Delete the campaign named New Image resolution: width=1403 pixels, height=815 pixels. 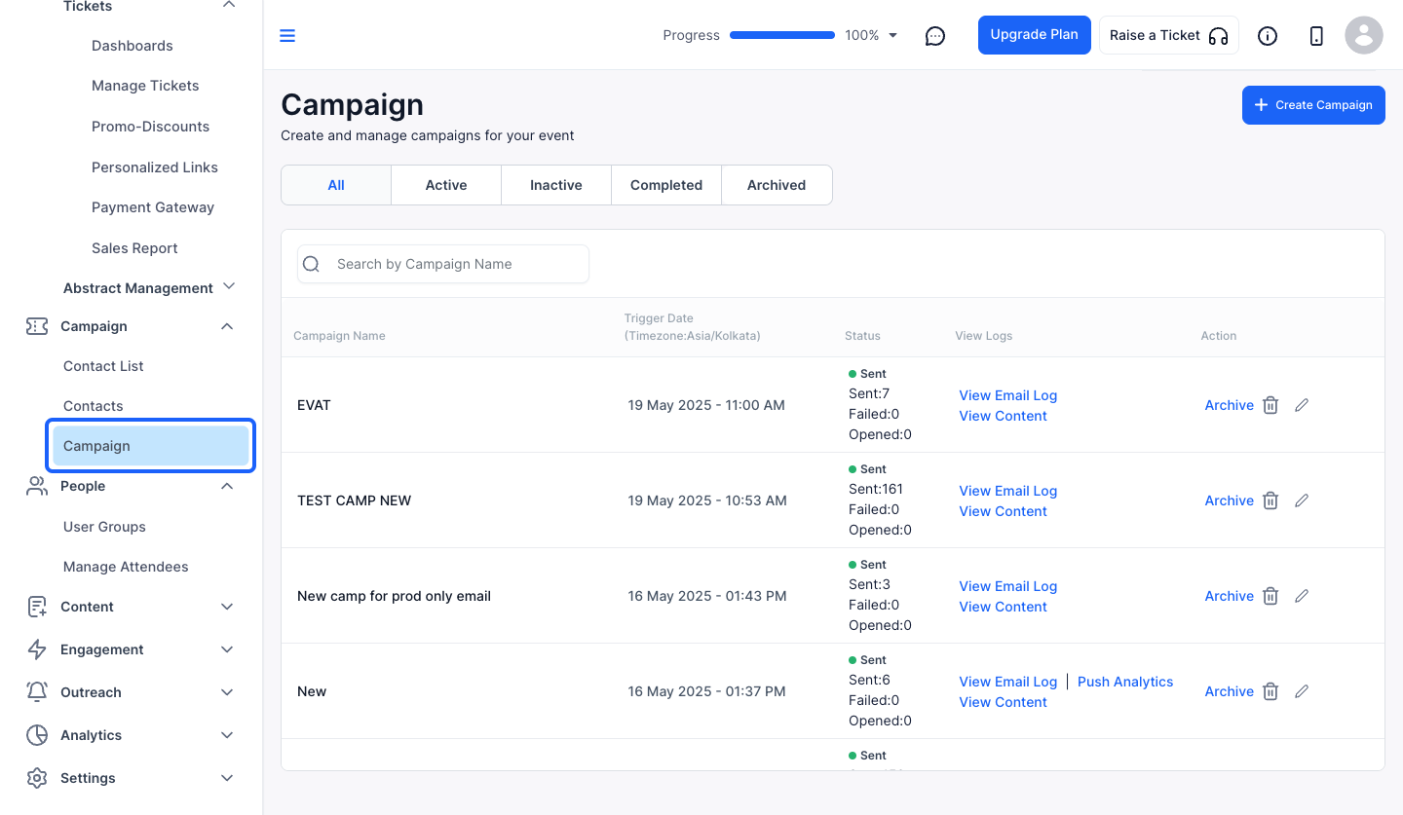click(1270, 691)
